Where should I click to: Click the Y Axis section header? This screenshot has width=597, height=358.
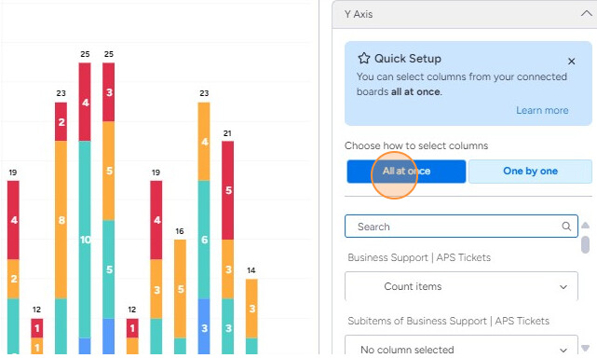click(x=465, y=14)
